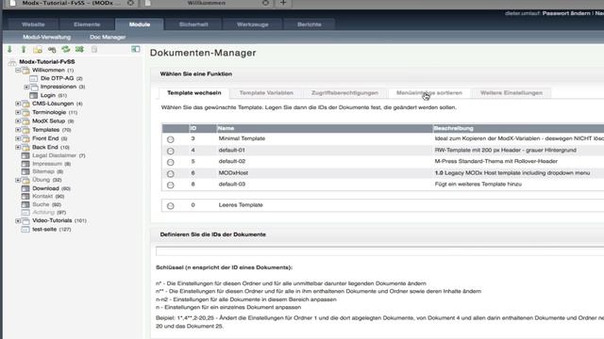Click the Modul-Verwaltung submenu link
This screenshot has height=339, width=604.
point(46,38)
